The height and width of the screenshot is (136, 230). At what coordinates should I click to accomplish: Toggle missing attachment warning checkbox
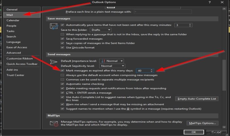pyautogui.click(x=62, y=105)
